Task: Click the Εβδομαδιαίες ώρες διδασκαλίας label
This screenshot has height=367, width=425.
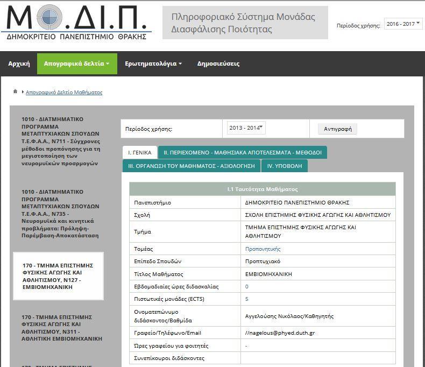Action: tap(176, 286)
